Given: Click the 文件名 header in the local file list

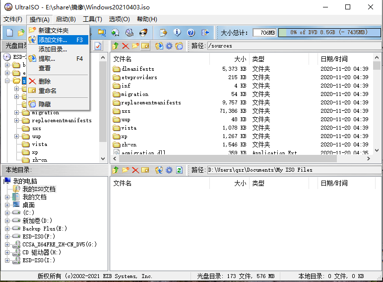Looking at the screenshot, I should point(160,183).
